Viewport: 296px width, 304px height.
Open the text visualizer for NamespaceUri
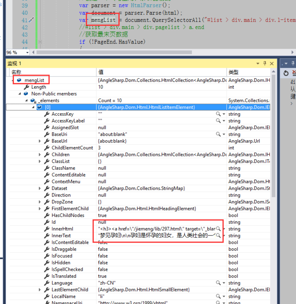coord(218,302)
